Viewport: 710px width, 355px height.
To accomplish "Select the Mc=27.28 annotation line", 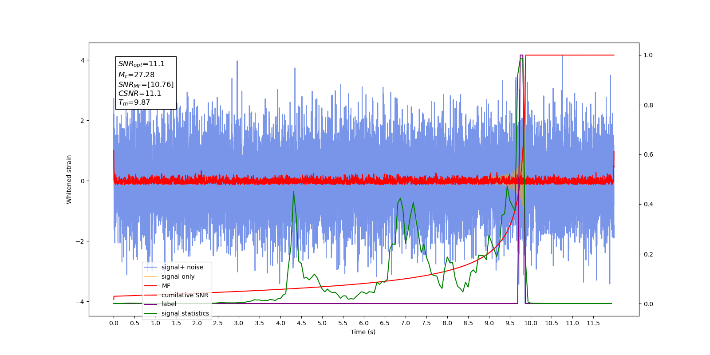I will coord(136,75).
